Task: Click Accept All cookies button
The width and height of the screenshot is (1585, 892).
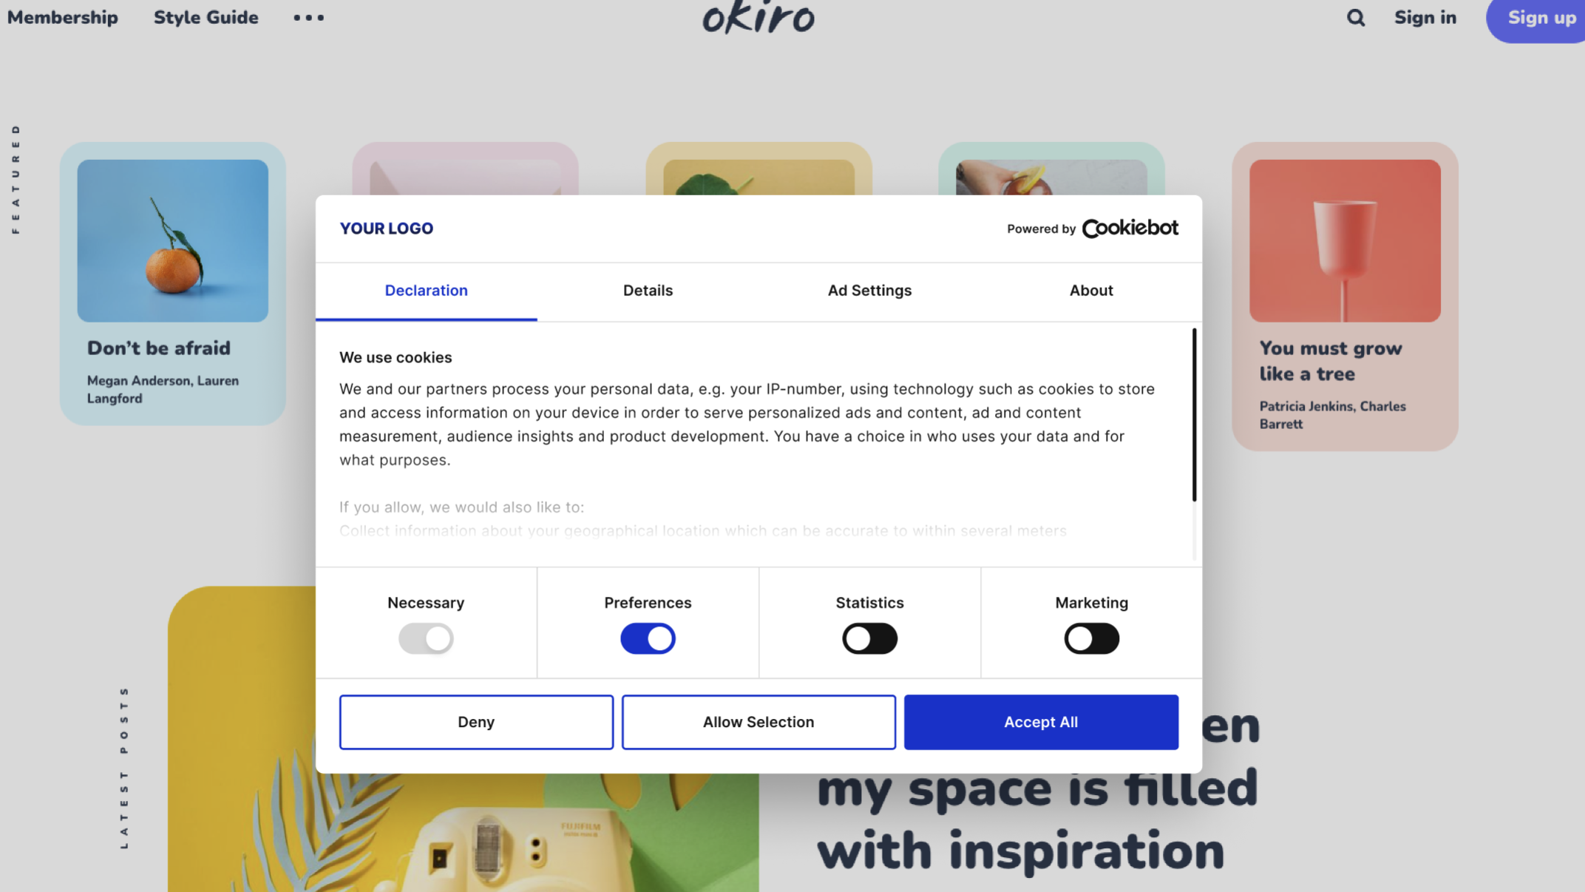Action: coord(1041,722)
